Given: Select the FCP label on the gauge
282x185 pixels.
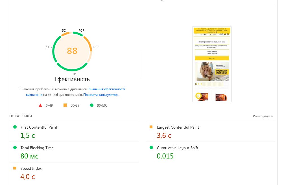Looking at the screenshot, I should click(81, 30).
